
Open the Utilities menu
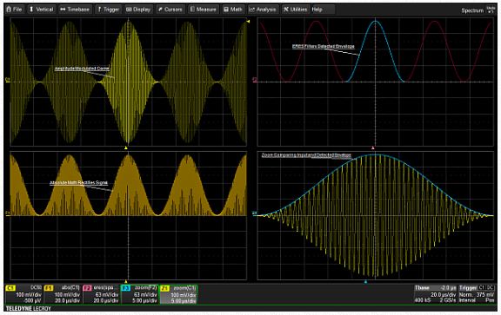[x=295, y=10]
